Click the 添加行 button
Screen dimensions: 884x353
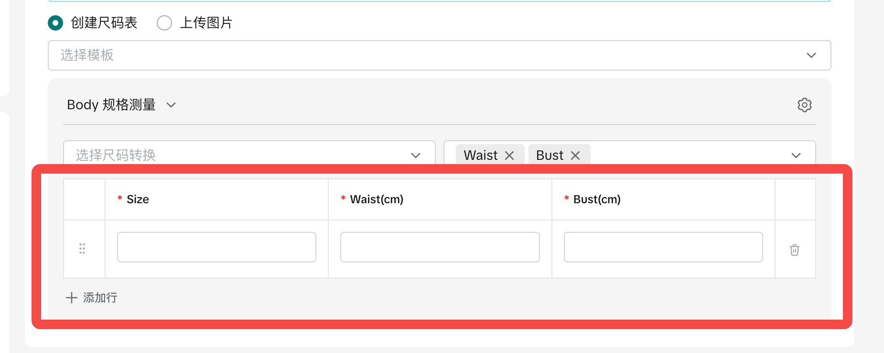point(100,298)
